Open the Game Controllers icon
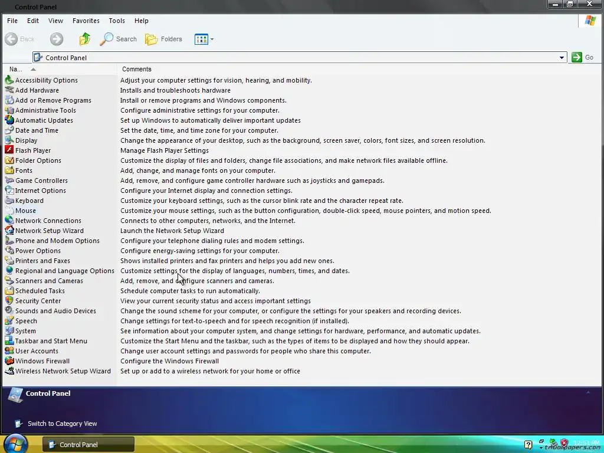The width and height of the screenshot is (604, 453). [x=9, y=180]
